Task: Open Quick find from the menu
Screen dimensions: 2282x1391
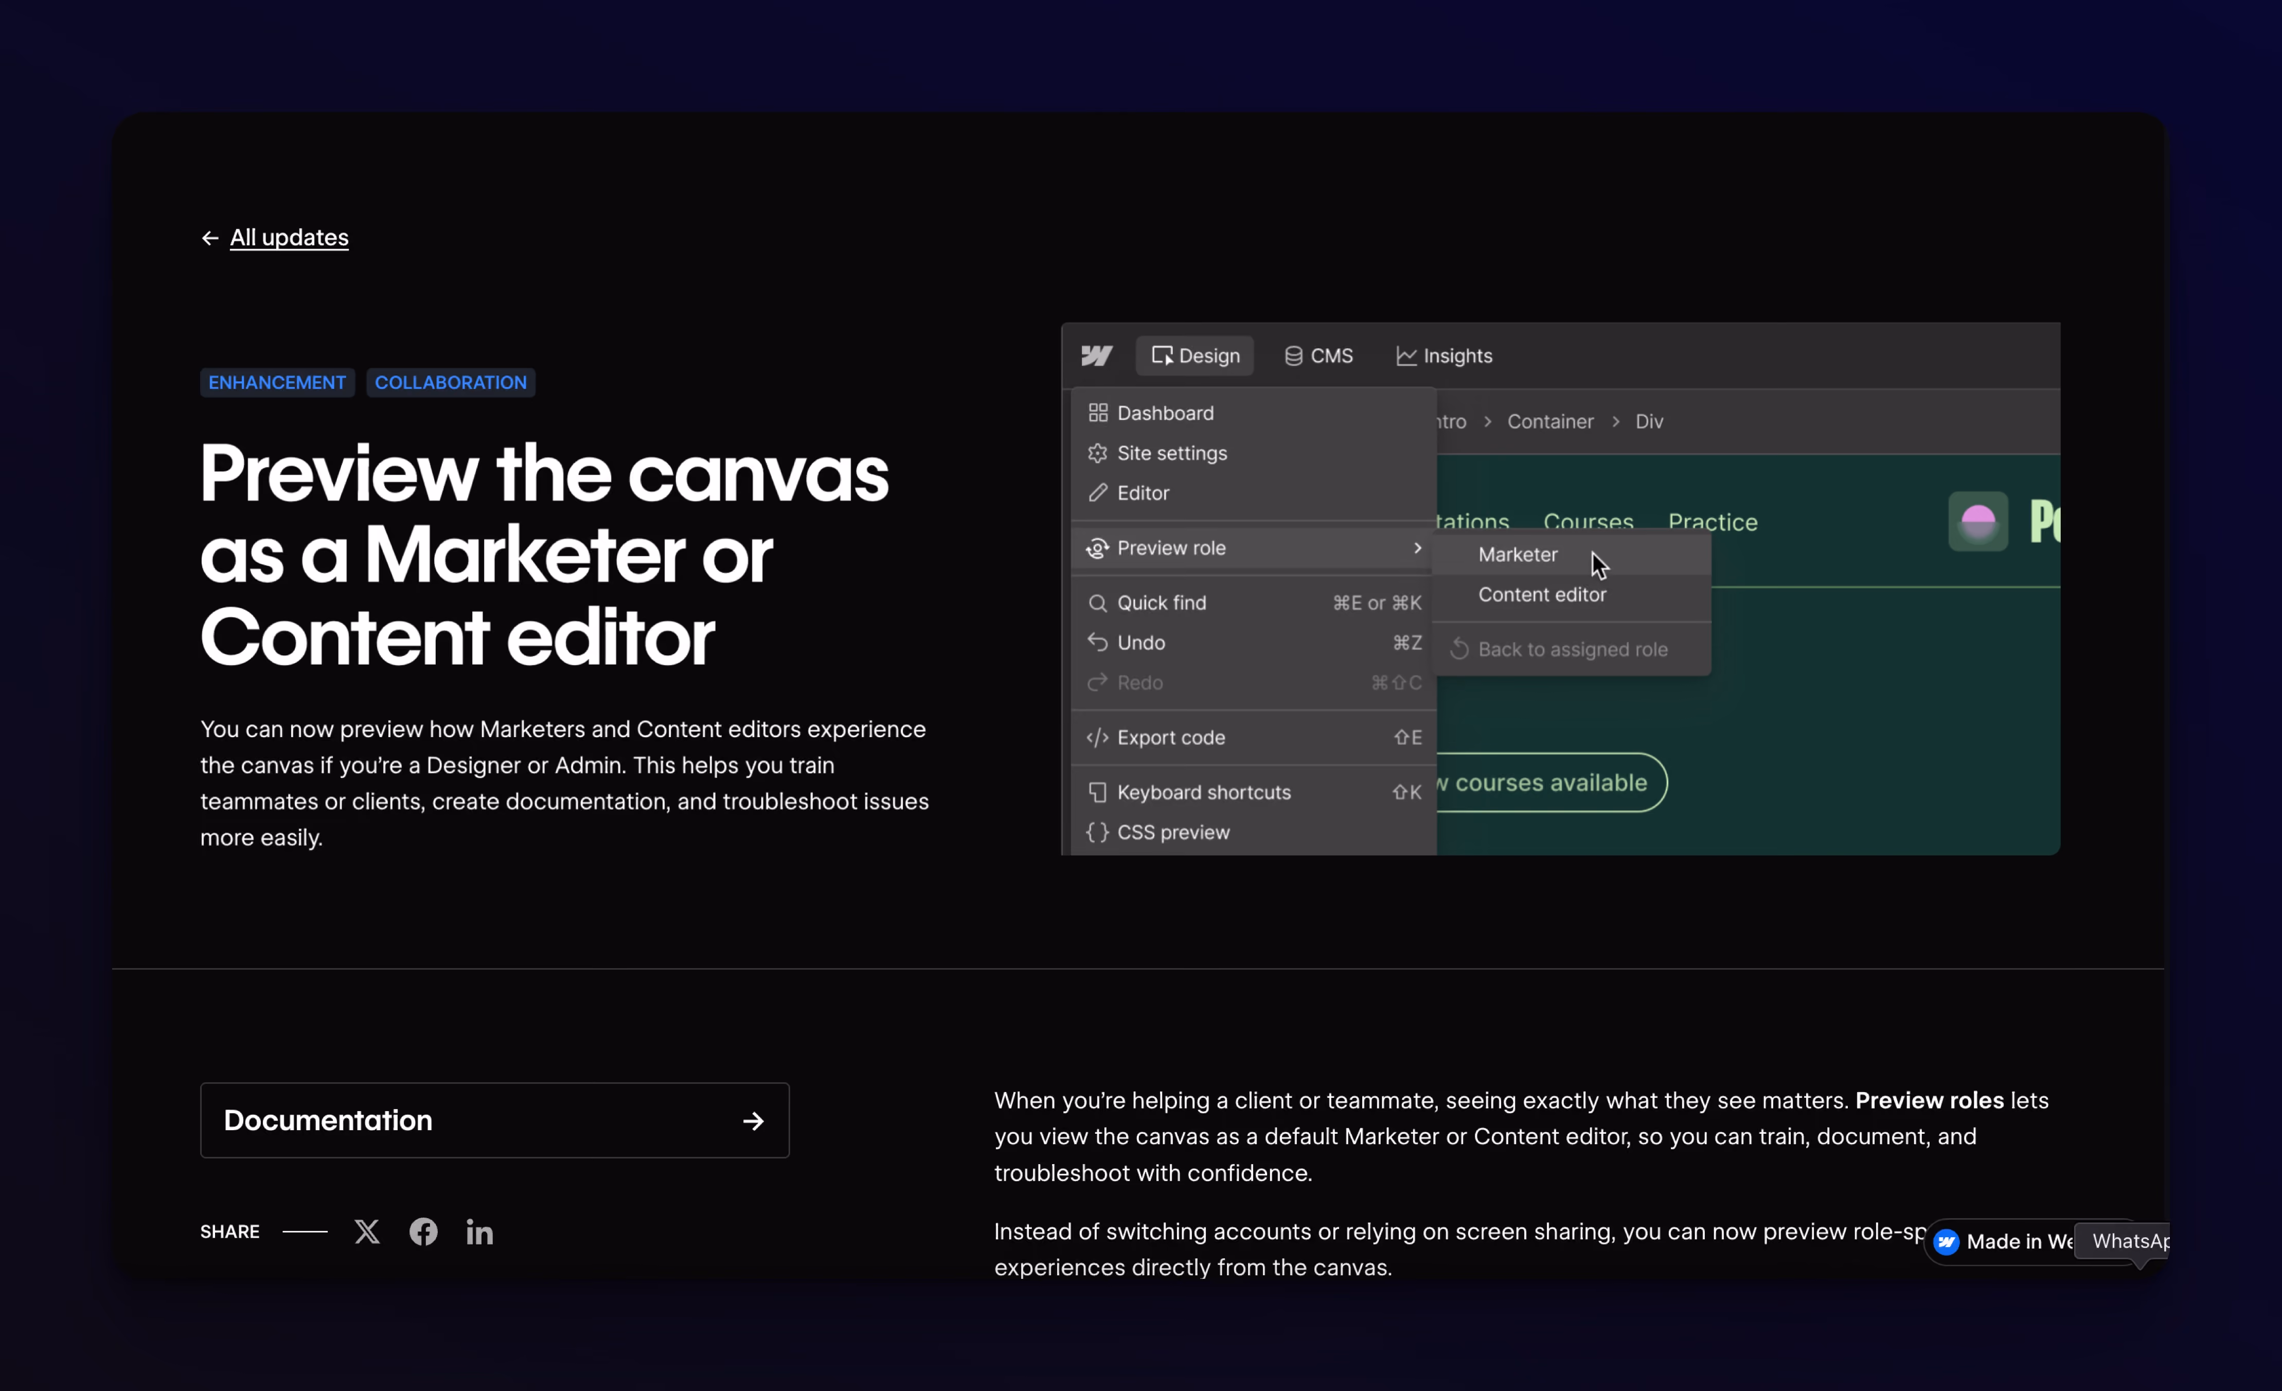Action: pos(1253,603)
